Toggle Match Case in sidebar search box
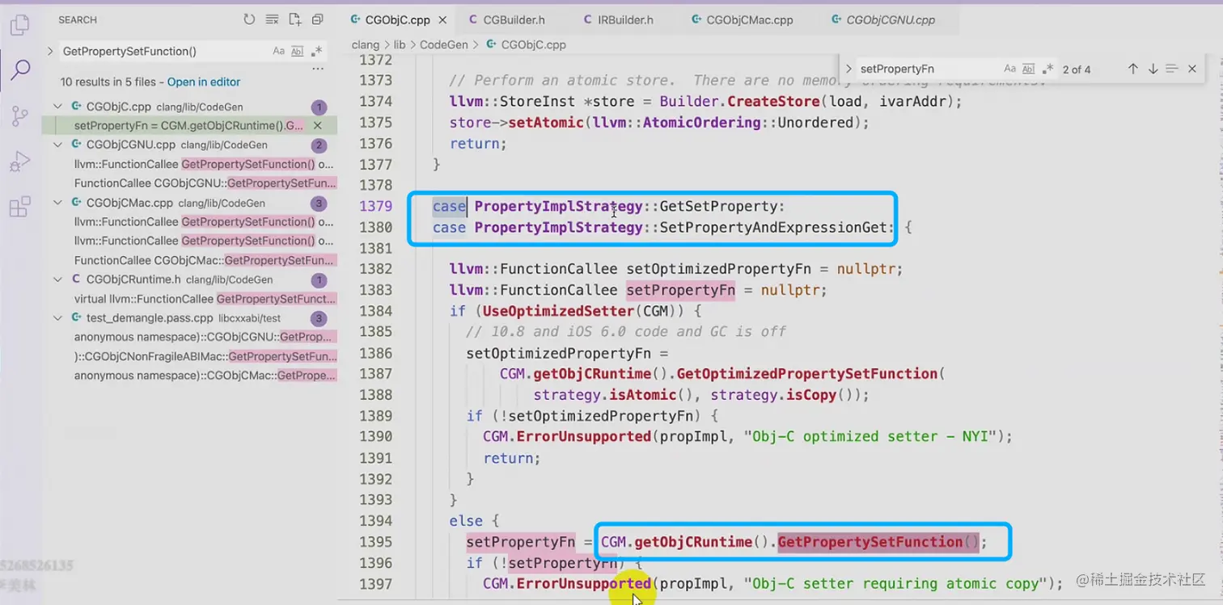The image size is (1223, 605). (278, 52)
